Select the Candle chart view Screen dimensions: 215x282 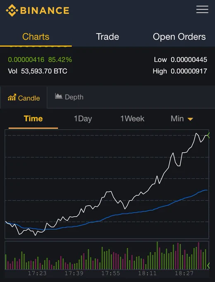tap(24, 98)
